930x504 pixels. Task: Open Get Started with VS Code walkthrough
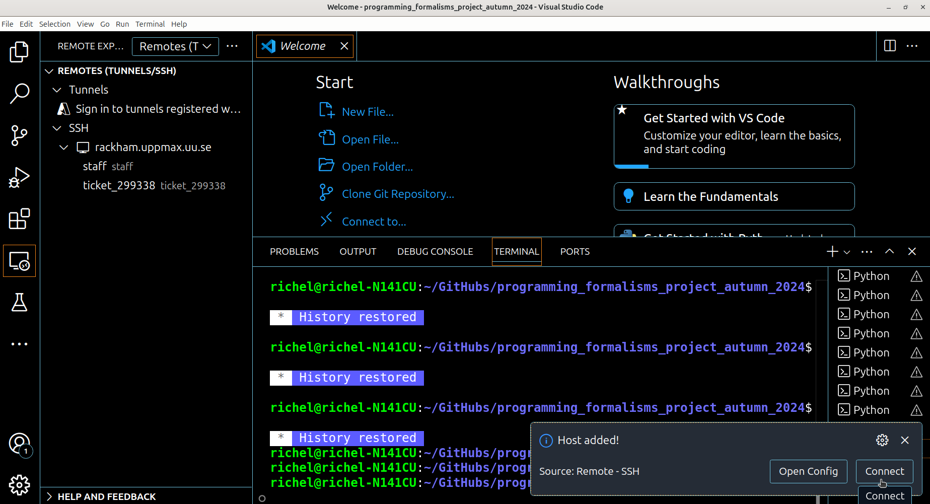coord(734,136)
